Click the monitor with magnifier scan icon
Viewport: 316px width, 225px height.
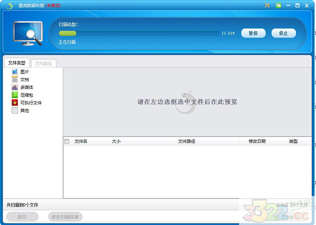click(28, 33)
